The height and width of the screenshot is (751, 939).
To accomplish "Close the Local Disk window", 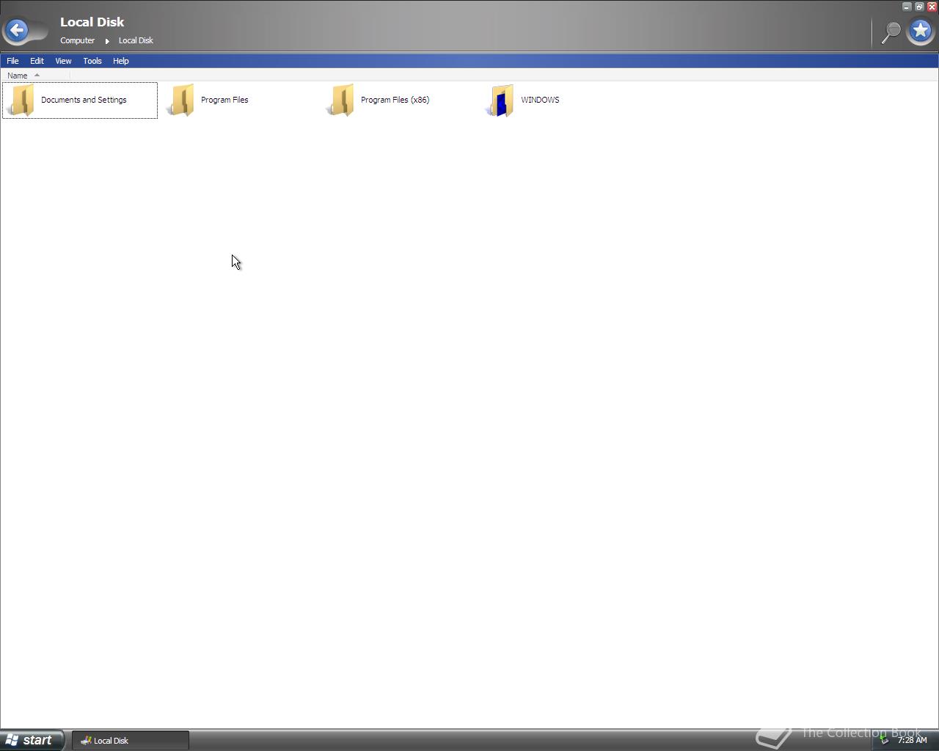I will tap(932, 7).
